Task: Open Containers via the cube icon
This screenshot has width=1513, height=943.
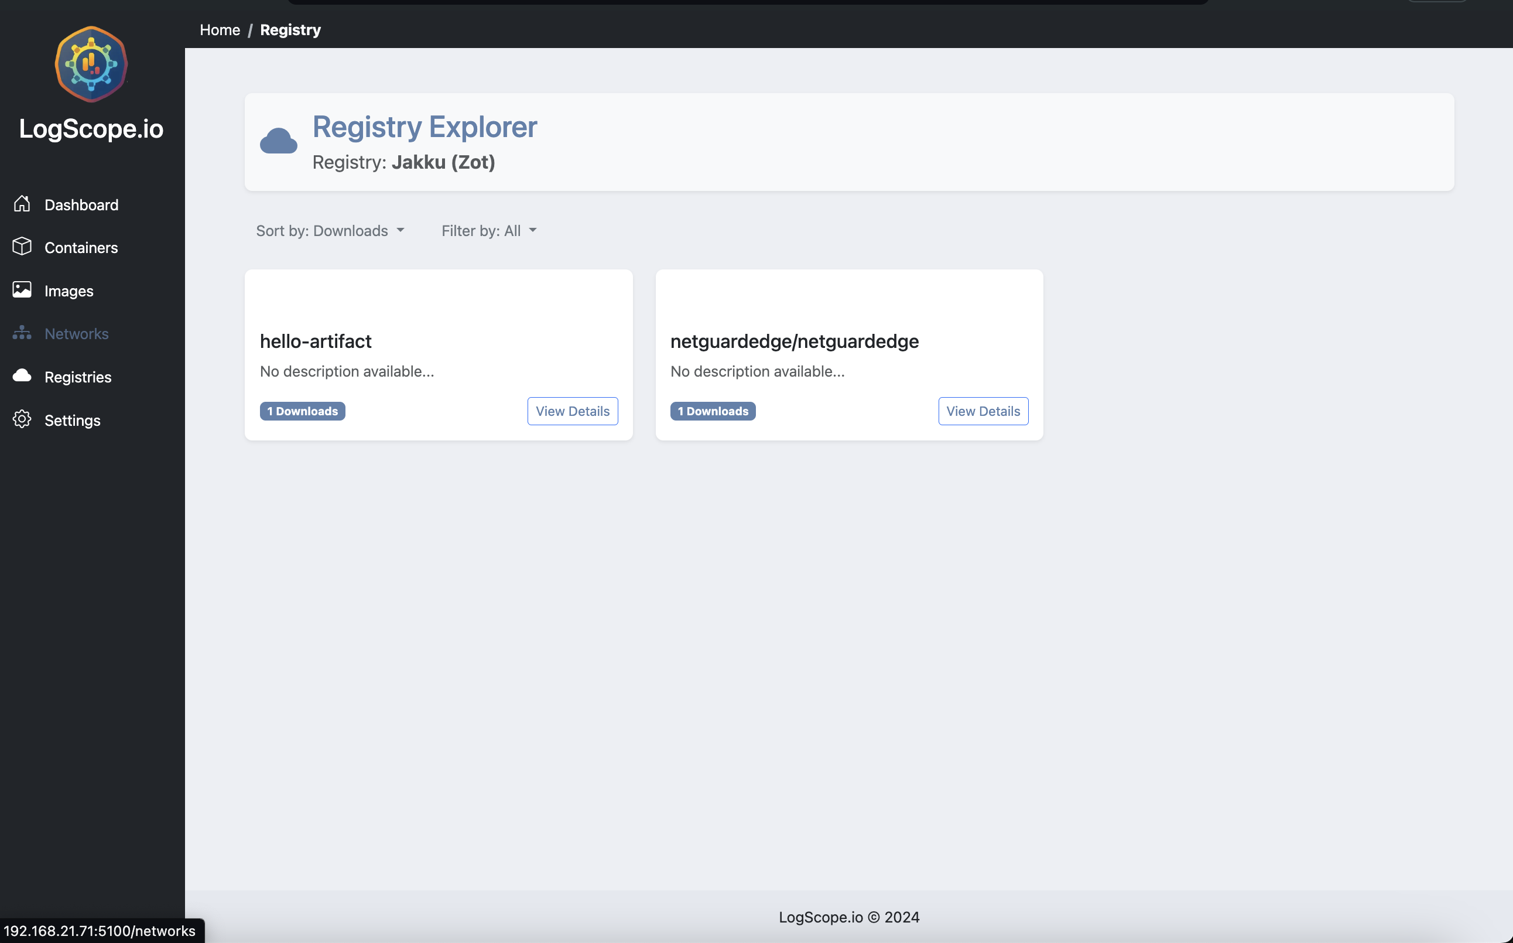Action: pos(22,247)
